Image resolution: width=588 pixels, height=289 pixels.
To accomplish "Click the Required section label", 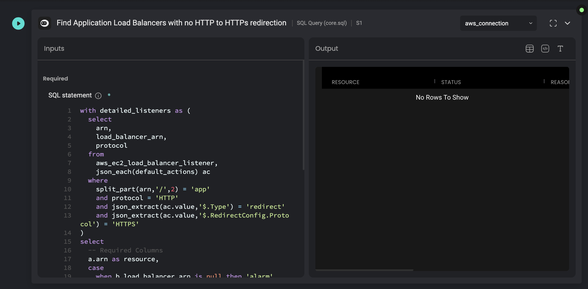I will tap(55, 79).
